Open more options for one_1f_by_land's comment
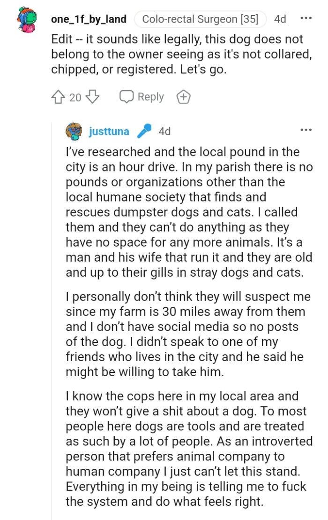328x520 pixels. click(x=306, y=19)
